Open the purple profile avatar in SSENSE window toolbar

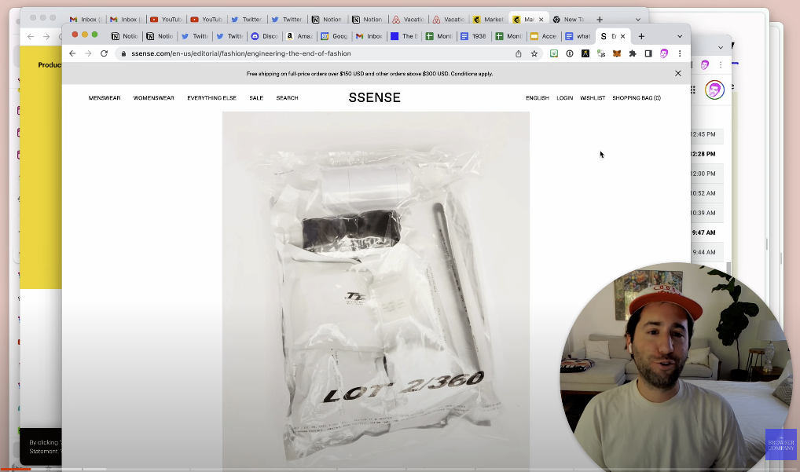click(664, 53)
